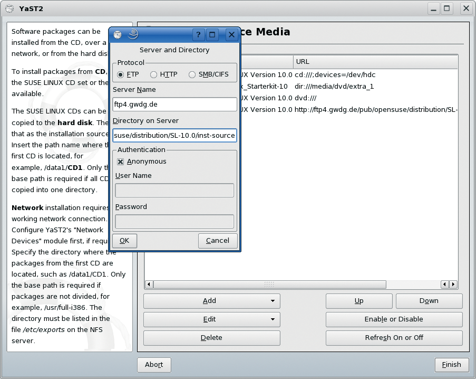Maximize the YaST2 main window
Viewport: 476px width, 379px height.
coord(447,8)
